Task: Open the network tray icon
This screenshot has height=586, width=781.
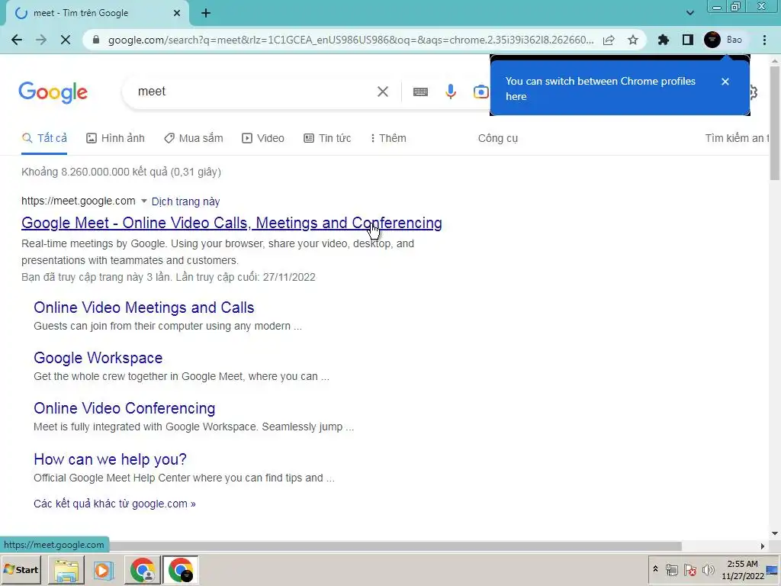Action: [672, 569]
